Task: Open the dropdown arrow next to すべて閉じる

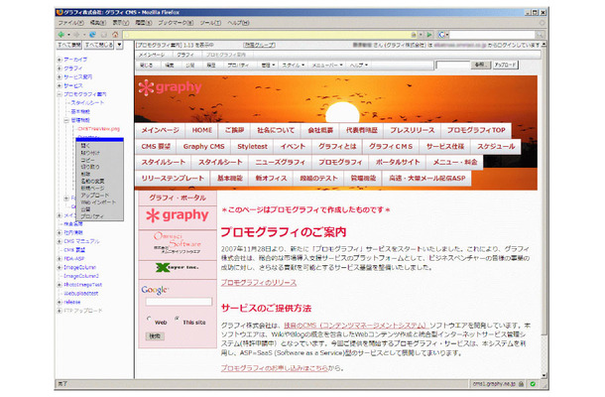Action: click(x=119, y=45)
